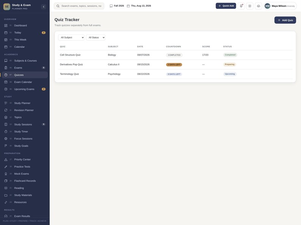Click the This Week calendar icon
This screenshot has height=225, width=301.
pyautogui.click(x=6, y=40)
